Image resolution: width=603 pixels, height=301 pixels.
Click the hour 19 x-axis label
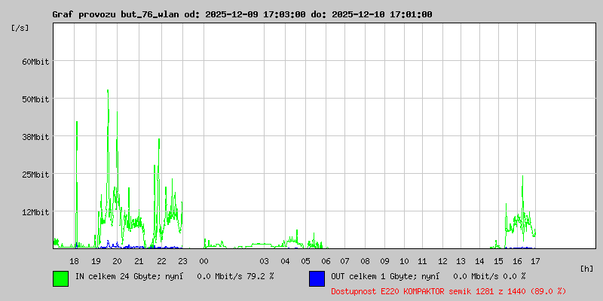click(x=96, y=261)
